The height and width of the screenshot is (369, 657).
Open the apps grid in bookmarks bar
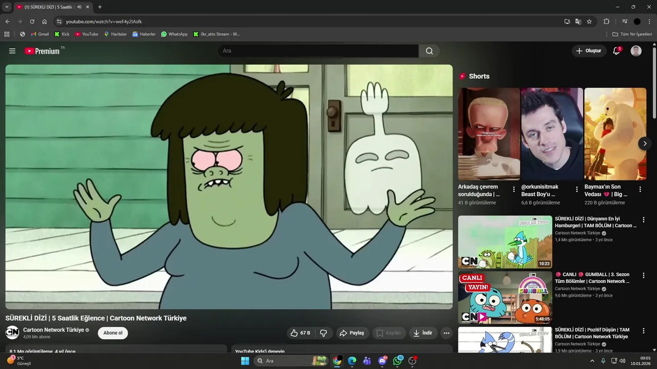(x=7, y=34)
